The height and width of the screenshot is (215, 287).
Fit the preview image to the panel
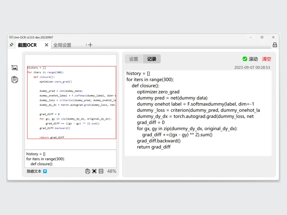(x=94, y=171)
